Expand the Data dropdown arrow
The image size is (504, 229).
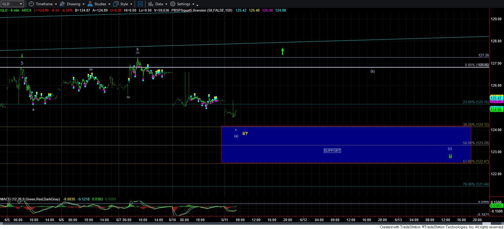166,4
